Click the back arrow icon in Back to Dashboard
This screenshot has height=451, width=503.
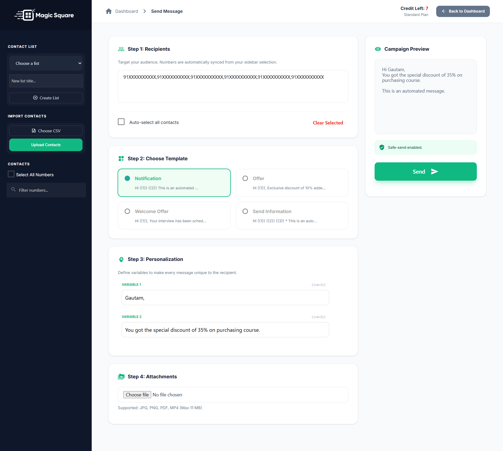pos(444,11)
